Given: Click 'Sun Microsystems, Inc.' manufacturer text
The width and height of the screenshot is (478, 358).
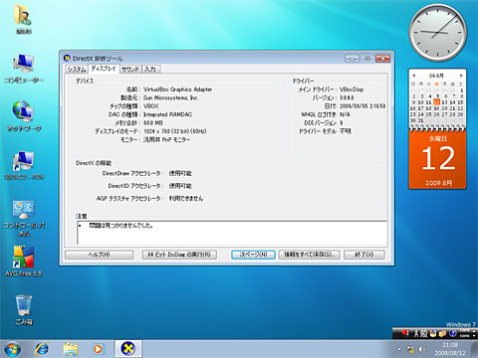Looking at the screenshot, I should (x=170, y=97).
